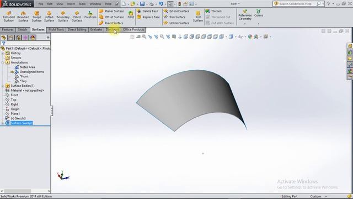Open the Edit menu
353x199 pixels.
click(x=50, y=4)
